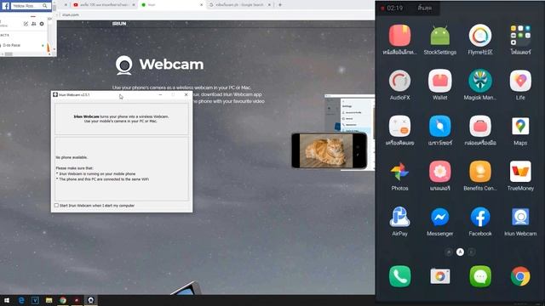This screenshot has width=545, height=306.
Task: Select Iriun Webcam in the taskbar
Action: 91,300
